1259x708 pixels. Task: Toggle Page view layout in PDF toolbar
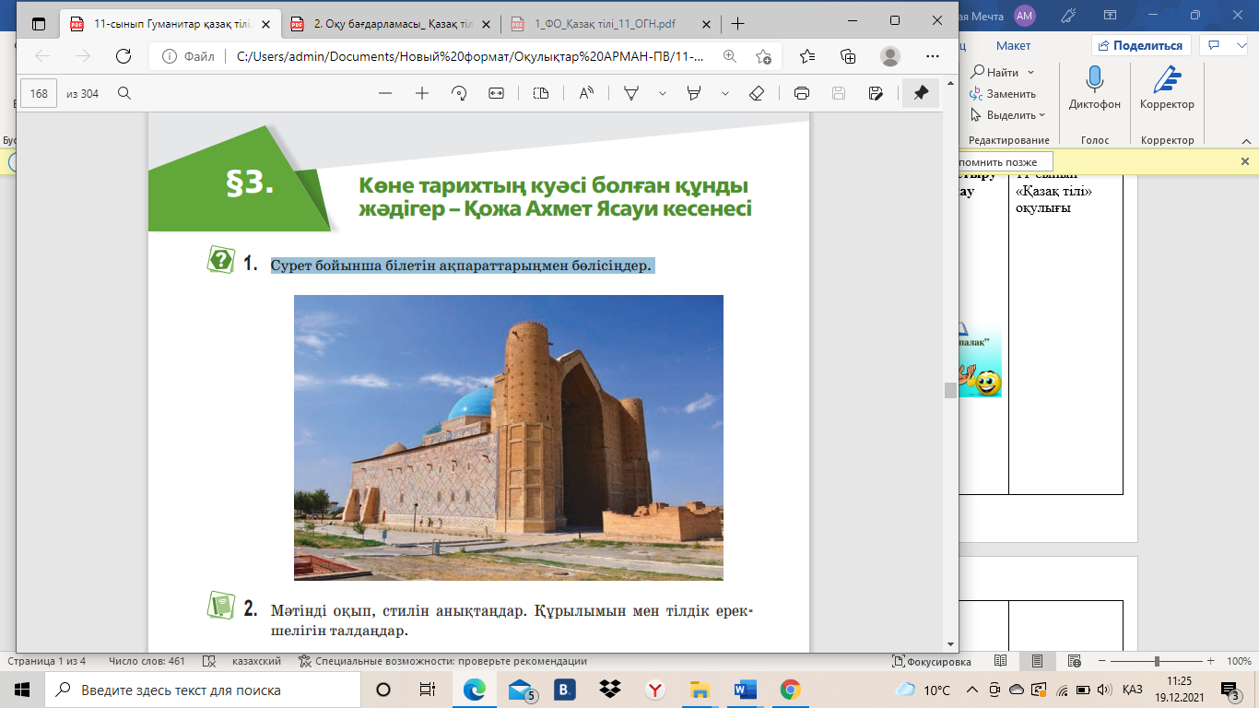coord(541,93)
